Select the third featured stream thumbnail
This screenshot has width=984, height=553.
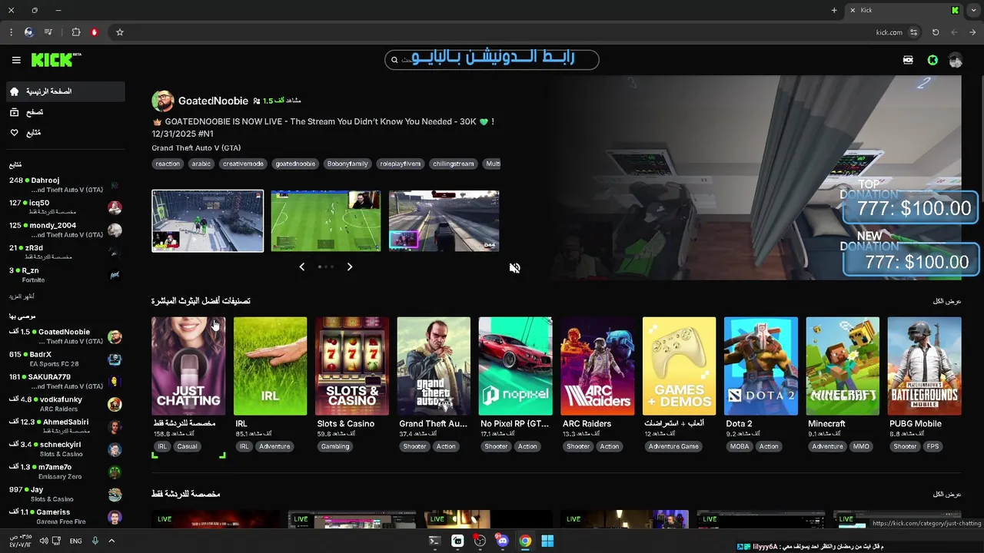[444, 221]
